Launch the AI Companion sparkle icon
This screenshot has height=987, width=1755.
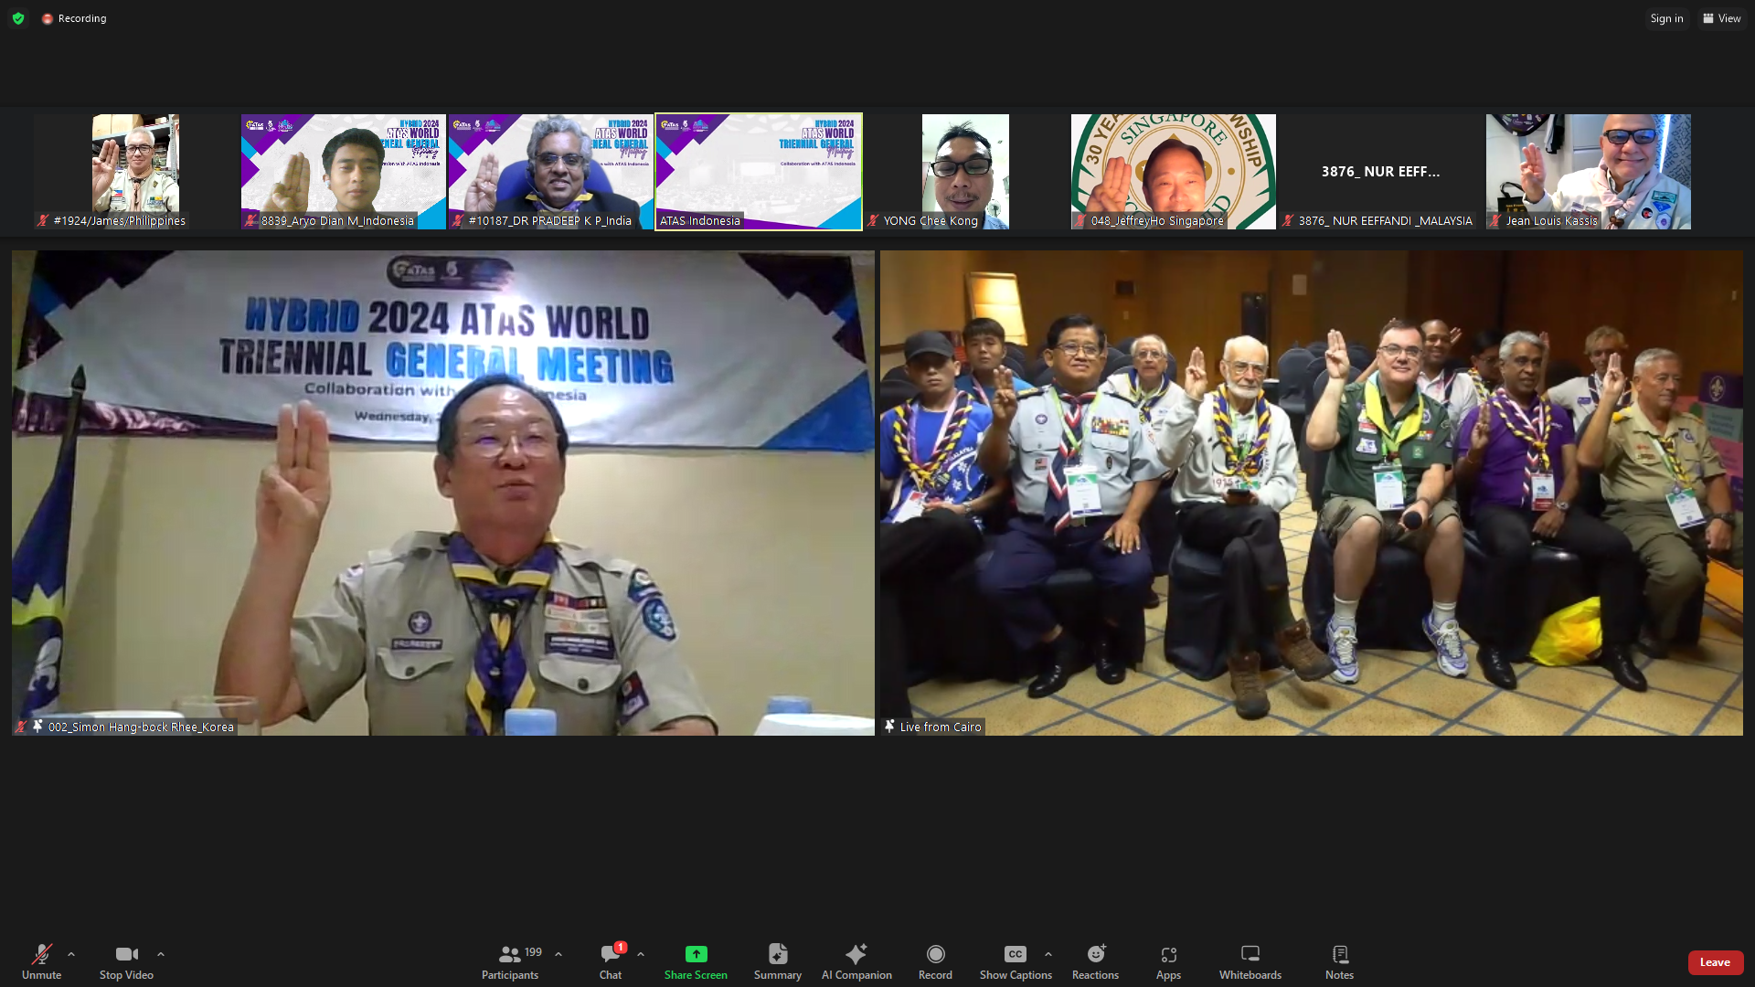[856, 954]
